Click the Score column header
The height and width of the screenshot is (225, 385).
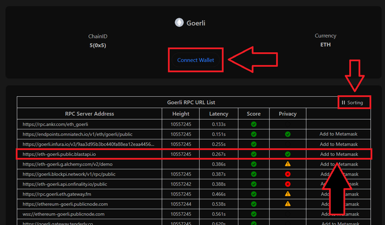254,114
